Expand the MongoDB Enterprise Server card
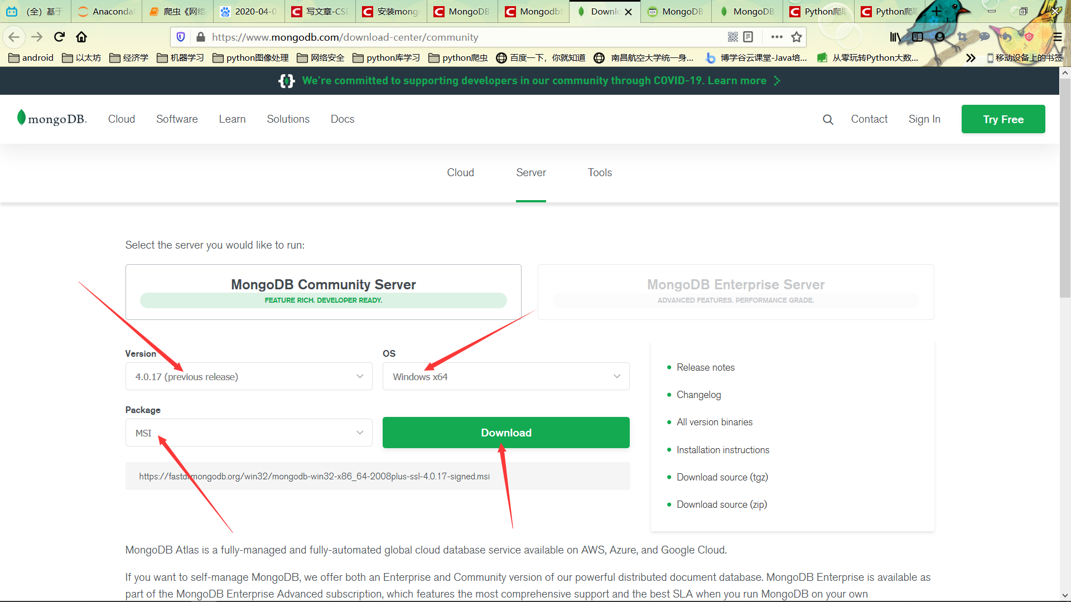The image size is (1071, 602). (x=736, y=292)
